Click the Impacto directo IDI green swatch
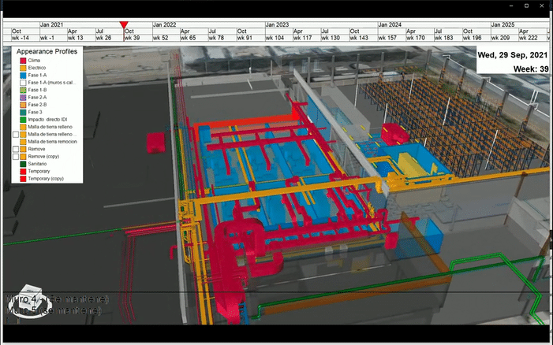The image size is (553, 345). [x=24, y=120]
